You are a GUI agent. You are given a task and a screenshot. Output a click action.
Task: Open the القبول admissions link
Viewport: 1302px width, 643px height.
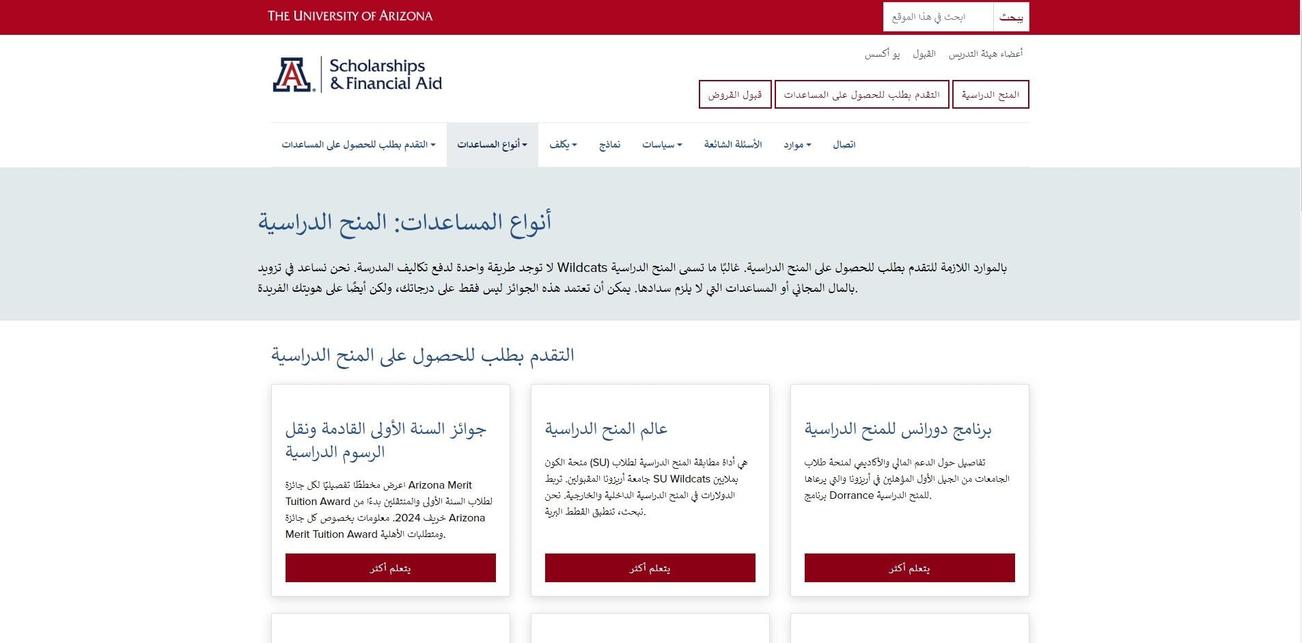(x=924, y=53)
